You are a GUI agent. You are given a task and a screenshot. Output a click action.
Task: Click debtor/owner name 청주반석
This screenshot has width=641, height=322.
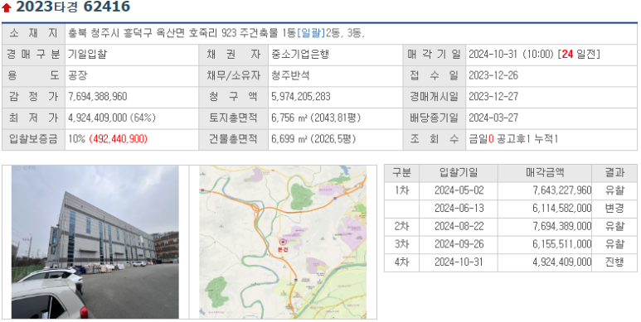pyautogui.click(x=290, y=75)
